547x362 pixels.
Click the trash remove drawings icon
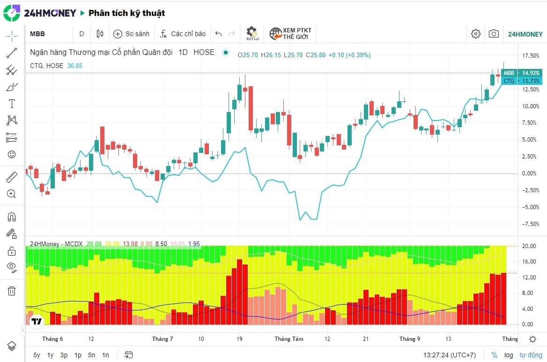coord(12,291)
